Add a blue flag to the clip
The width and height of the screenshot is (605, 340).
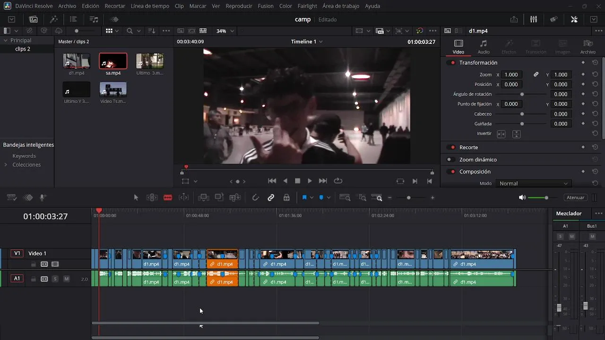click(x=304, y=198)
